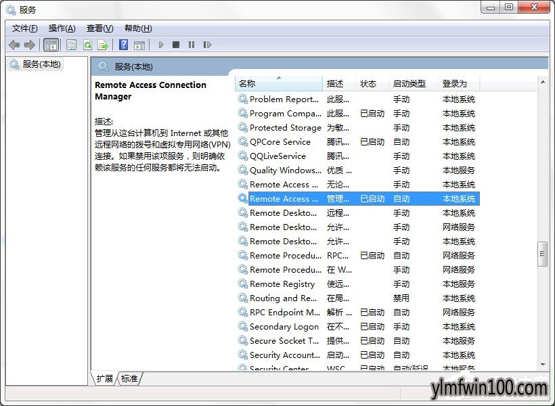Viewport: 555px width, 406px height.
Task: Click the green Refresh toolbar icon
Action: 87,45
